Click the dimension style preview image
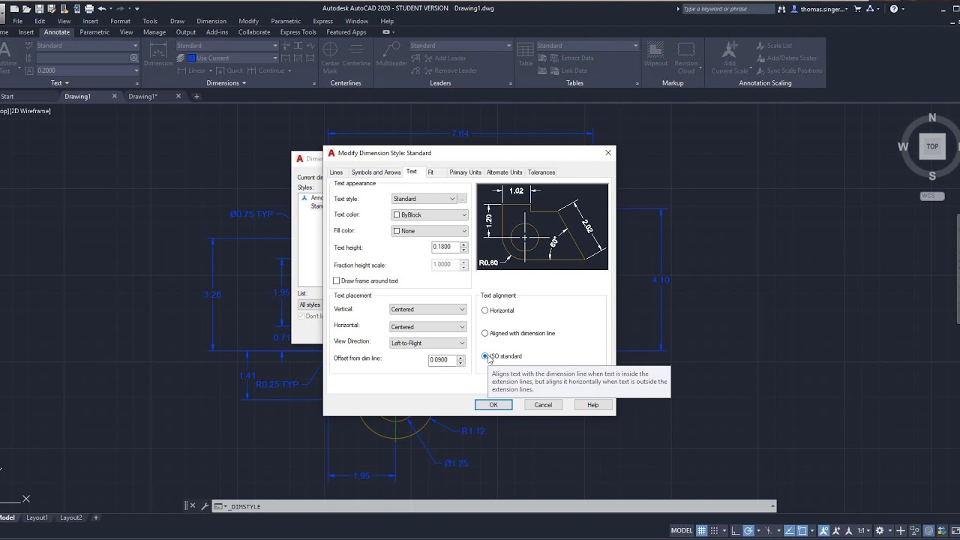Image resolution: width=960 pixels, height=540 pixels. 542,226
